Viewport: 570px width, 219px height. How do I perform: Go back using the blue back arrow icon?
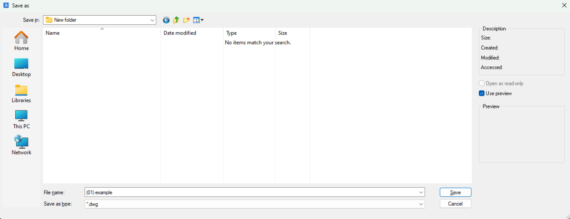(166, 20)
